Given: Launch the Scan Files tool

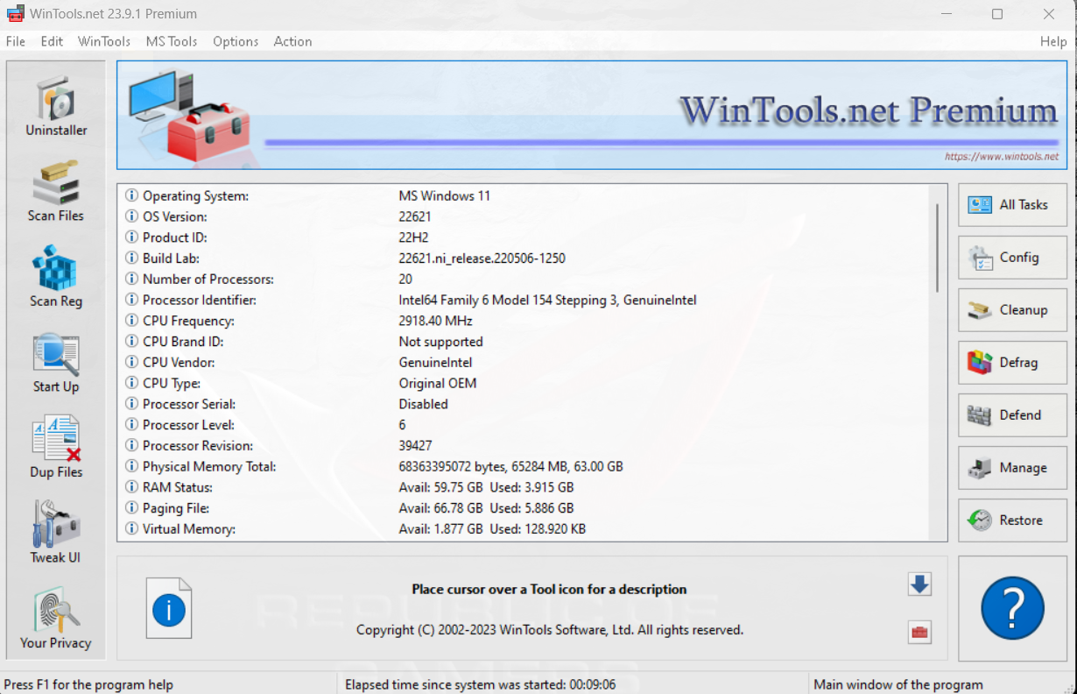Looking at the screenshot, I should tap(56, 191).
